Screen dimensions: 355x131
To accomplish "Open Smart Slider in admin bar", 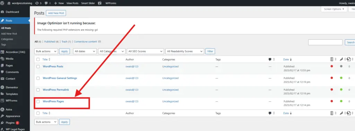I will tap(88, 3).
